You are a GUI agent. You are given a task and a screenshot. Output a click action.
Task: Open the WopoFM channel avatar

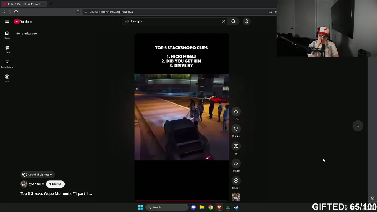tap(24, 184)
